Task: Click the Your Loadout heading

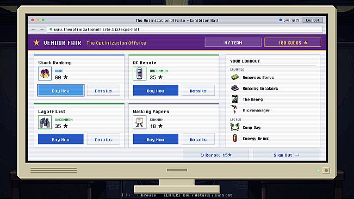Action: 245,61
